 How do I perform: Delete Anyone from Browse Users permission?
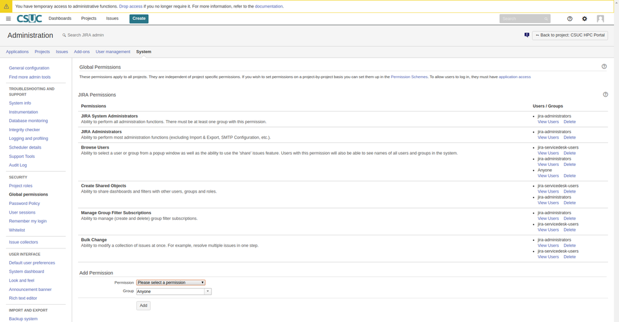569,176
